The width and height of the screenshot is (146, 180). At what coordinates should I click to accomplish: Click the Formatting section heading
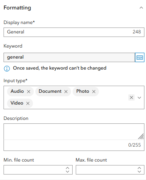[17, 8]
